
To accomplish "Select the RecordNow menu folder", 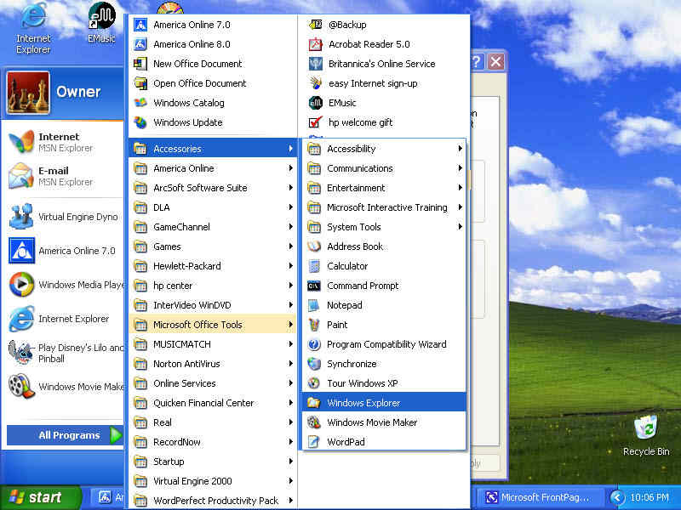I will pos(213,442).
